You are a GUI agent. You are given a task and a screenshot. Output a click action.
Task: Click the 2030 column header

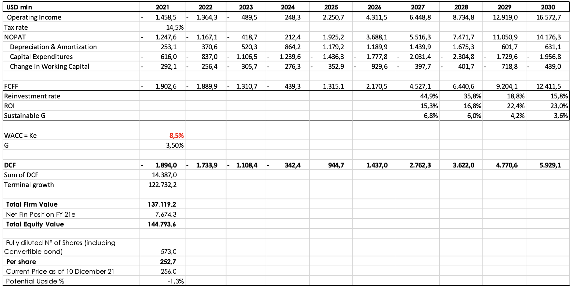click(548, 7)
